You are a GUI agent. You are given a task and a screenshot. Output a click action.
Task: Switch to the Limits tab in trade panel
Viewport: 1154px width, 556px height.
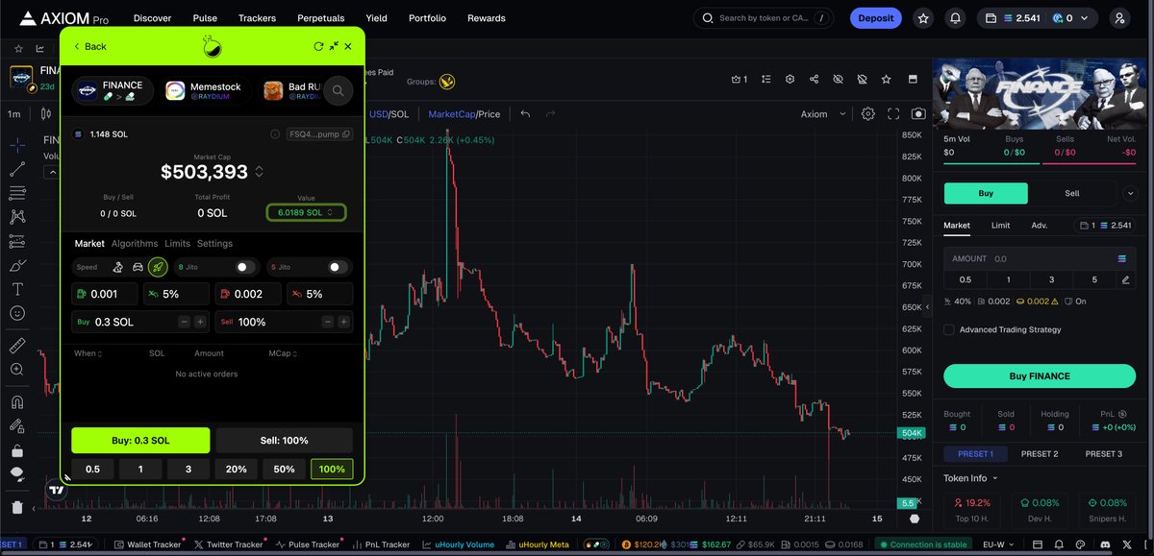(x=177, y=244)
